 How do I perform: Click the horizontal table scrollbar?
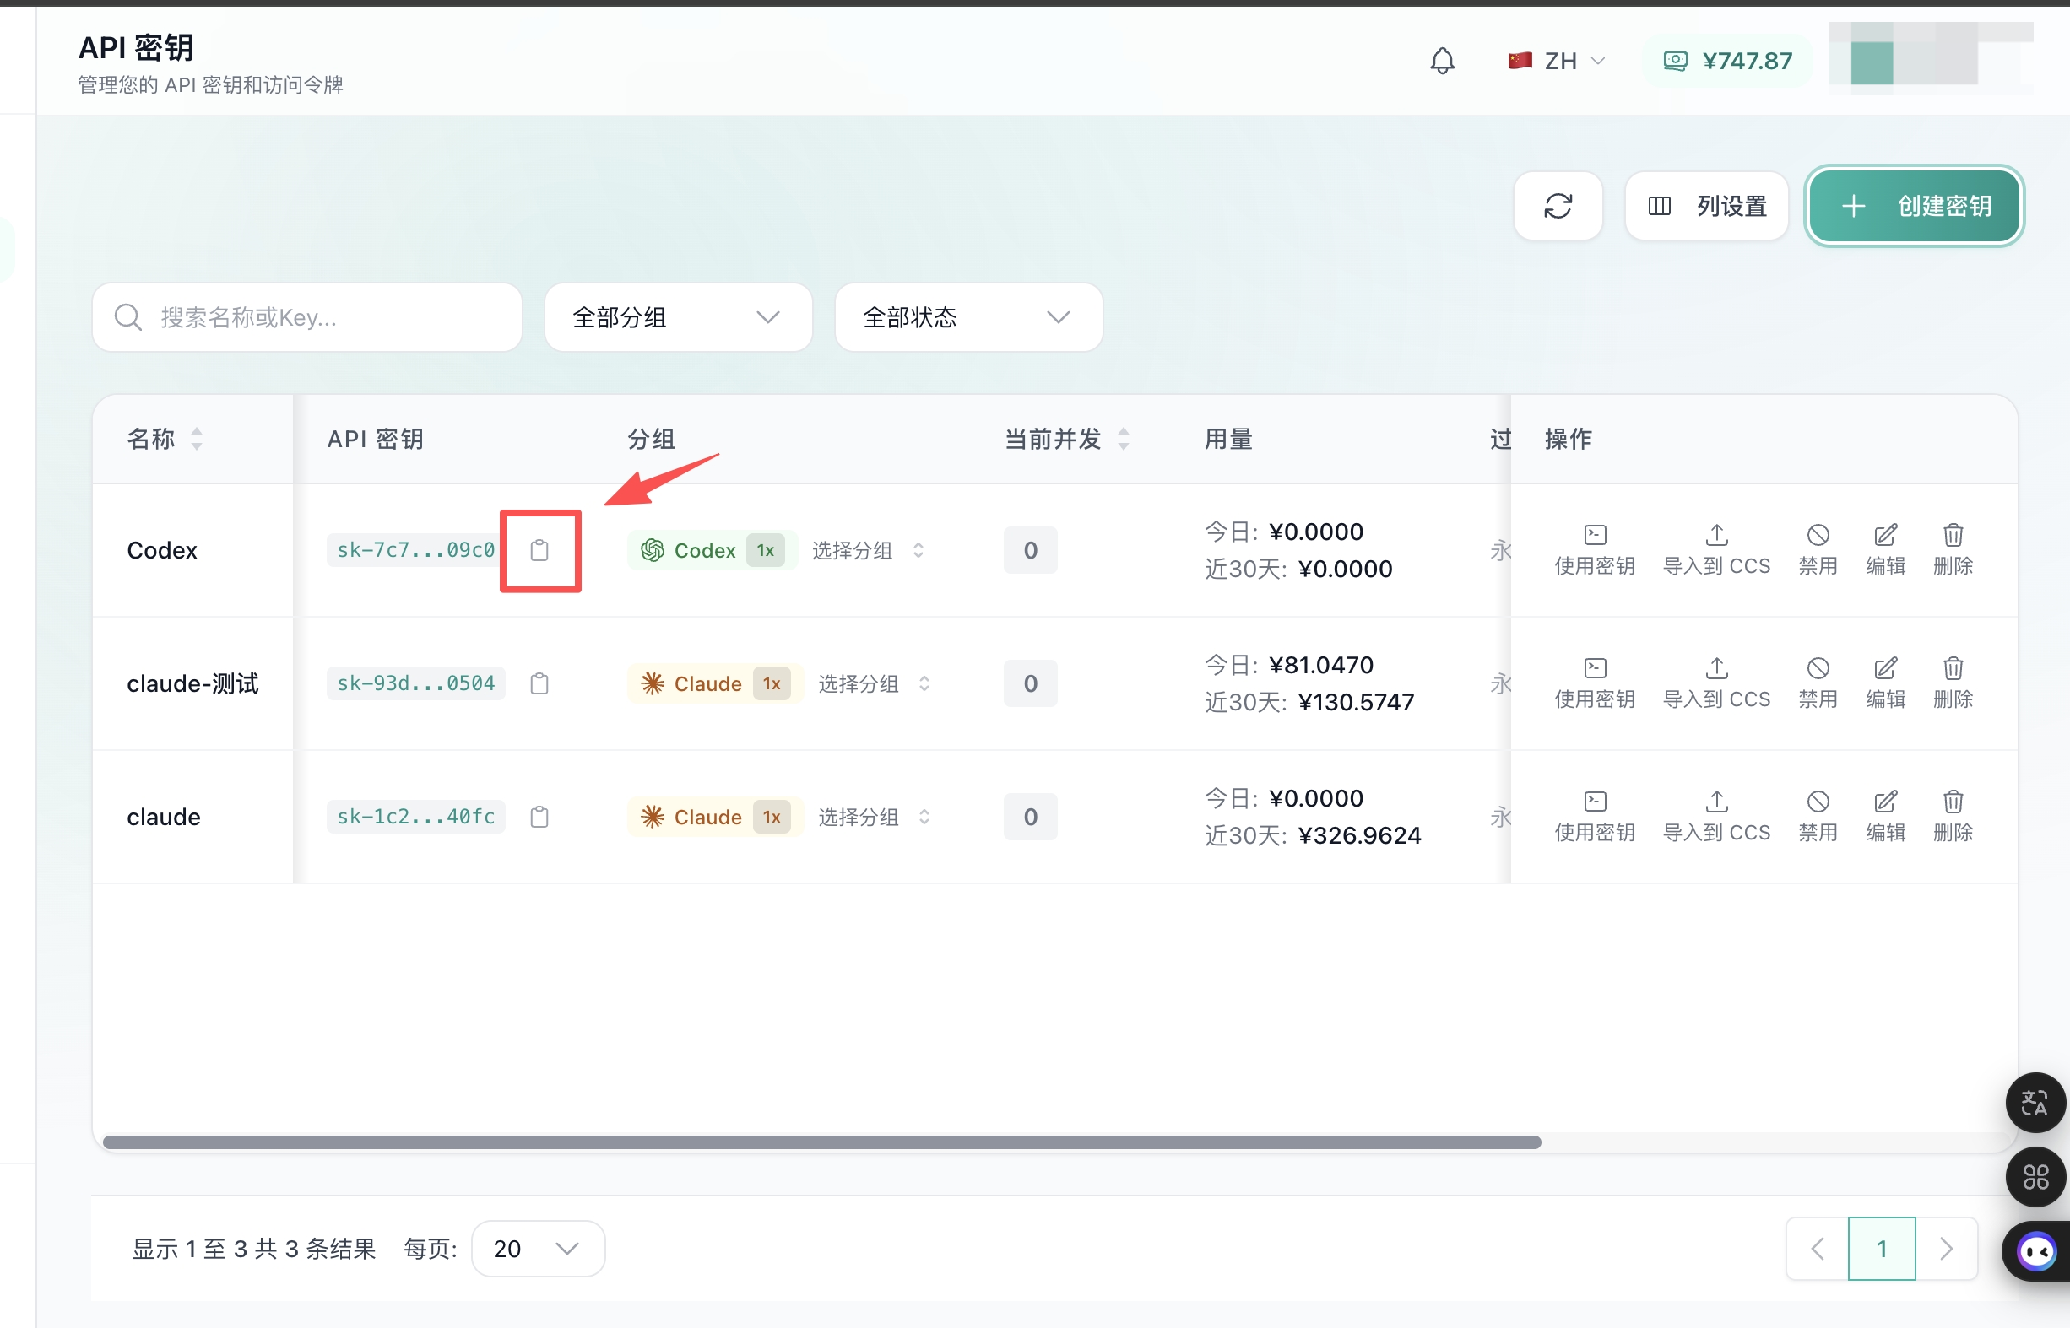[x=821, y=1142]
